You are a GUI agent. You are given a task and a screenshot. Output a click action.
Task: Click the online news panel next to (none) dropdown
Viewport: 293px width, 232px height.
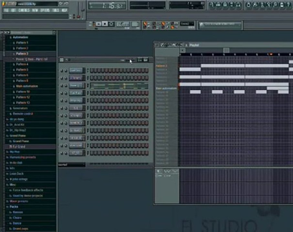click(220, 25)
